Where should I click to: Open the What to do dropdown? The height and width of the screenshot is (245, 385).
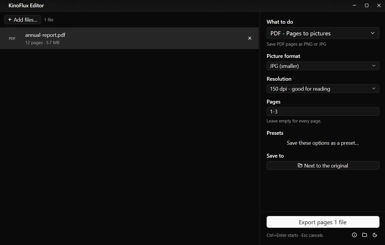323,33
